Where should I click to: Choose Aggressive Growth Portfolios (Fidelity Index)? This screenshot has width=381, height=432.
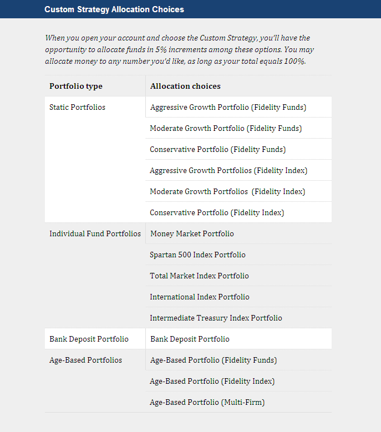pos(228,170)
